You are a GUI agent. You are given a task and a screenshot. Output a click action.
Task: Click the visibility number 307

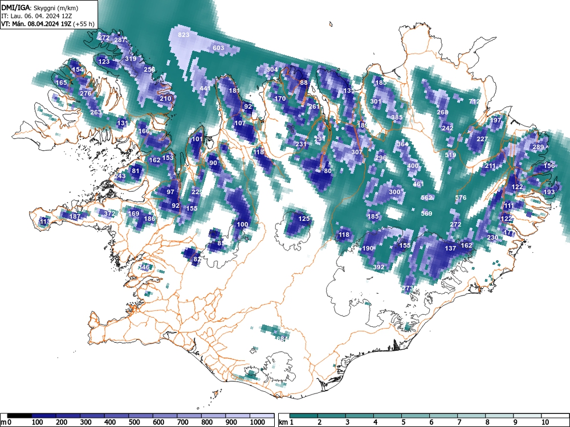click(x=357, y=152)
